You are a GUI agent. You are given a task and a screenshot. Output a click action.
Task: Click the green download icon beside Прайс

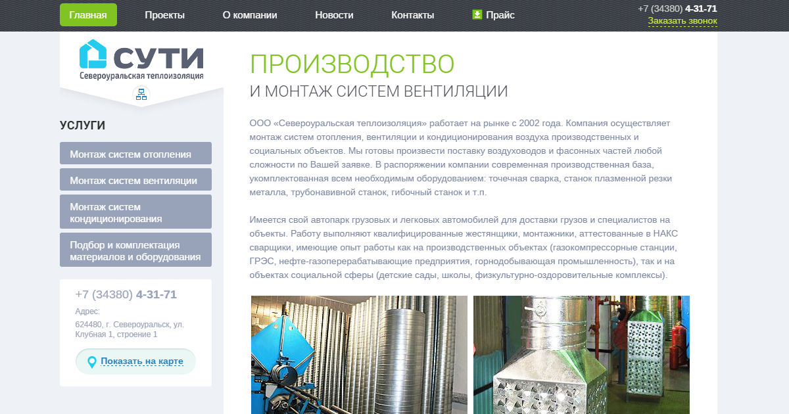477,14
